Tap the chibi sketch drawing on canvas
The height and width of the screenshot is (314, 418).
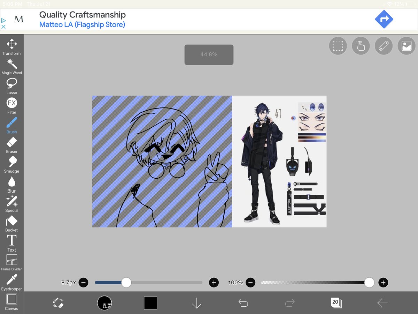pos(162,162)
